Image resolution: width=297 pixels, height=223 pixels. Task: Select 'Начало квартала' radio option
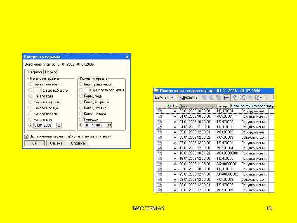[x=30, y=102]
